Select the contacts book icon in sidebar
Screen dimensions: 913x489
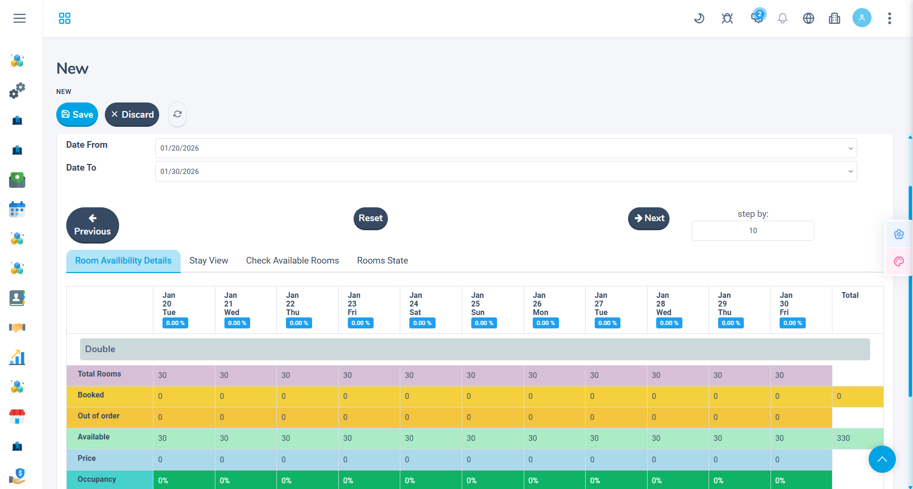point(17,298)
